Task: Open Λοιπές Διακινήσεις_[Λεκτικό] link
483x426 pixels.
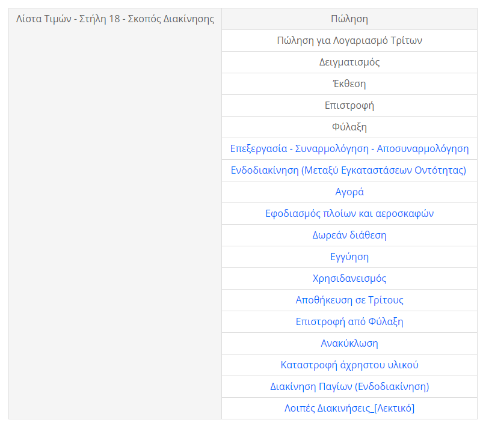Action: [349, 408]
